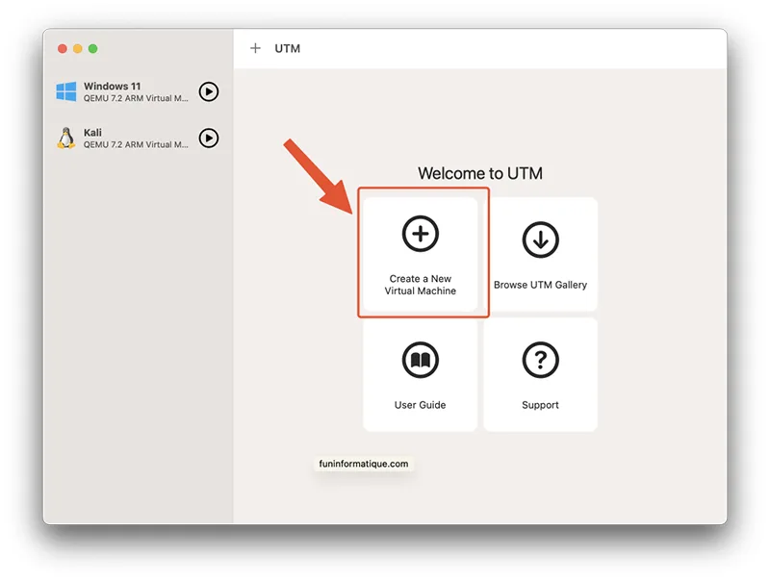Image resolution: width=770 pixels, height=581 pixels.
Task: Open the 'Browse UTM Gallery' text label
Action: pos(540,285)
